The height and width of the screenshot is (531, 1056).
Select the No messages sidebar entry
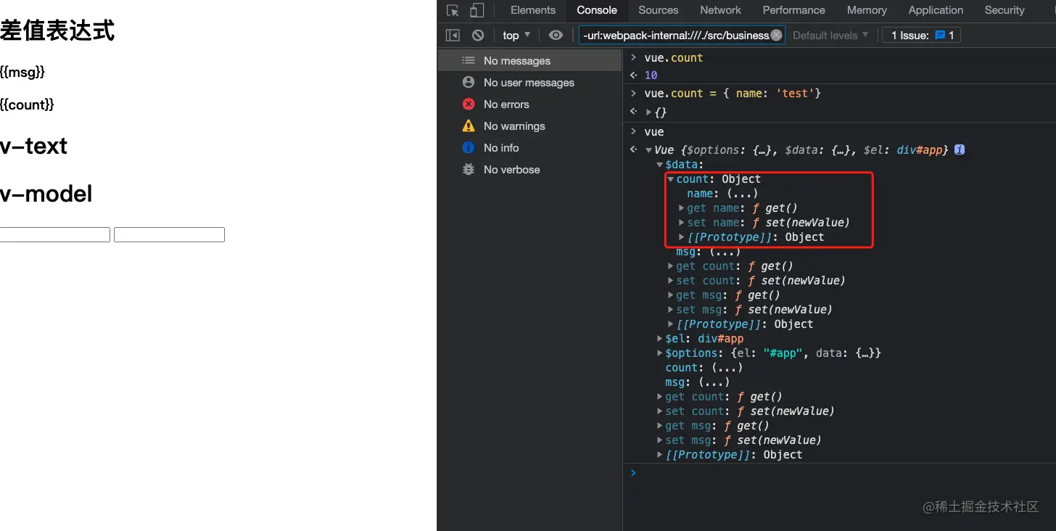click(529, 61)
